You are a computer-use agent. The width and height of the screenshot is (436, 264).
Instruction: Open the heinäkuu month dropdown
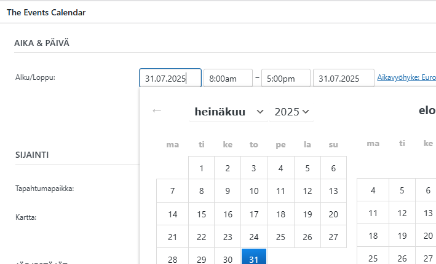coord(228,112)
